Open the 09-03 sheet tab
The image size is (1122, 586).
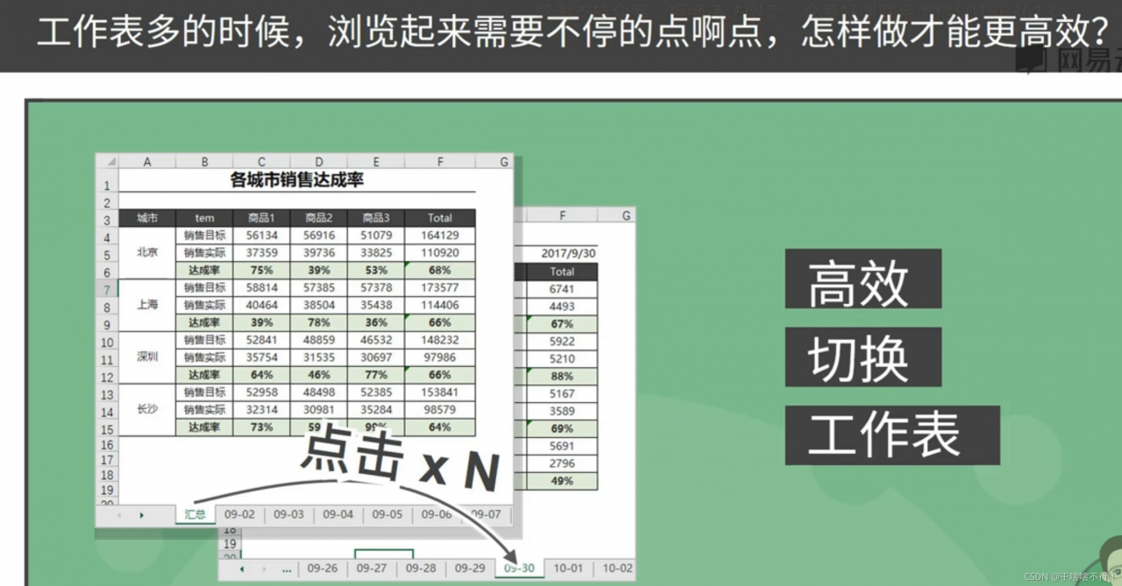coord(288,515)
